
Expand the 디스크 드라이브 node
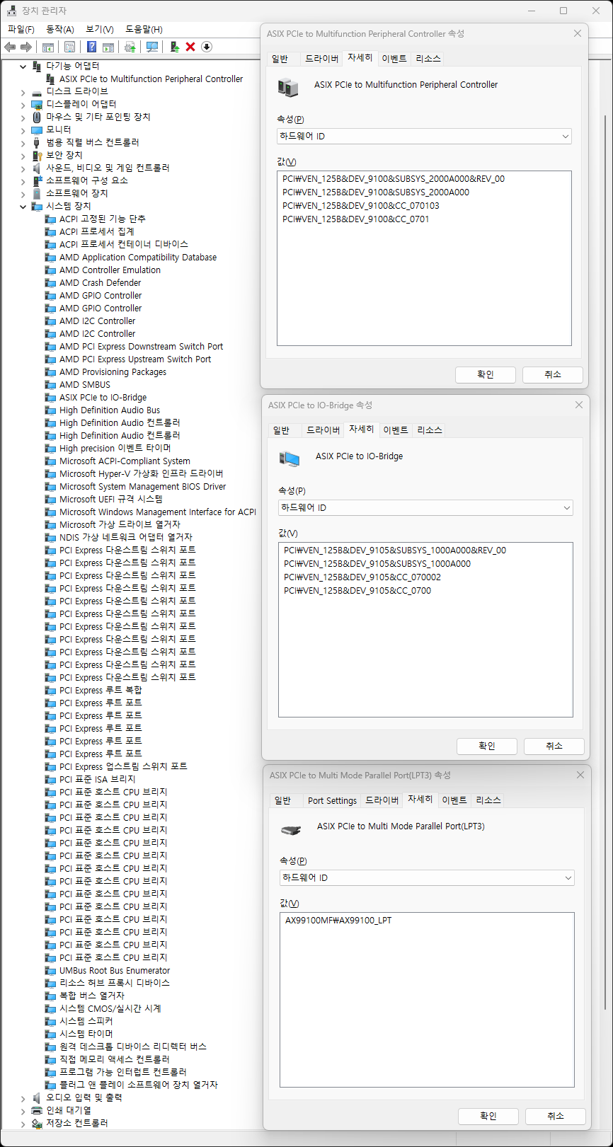pyautogui.click(x=23, y=91)
